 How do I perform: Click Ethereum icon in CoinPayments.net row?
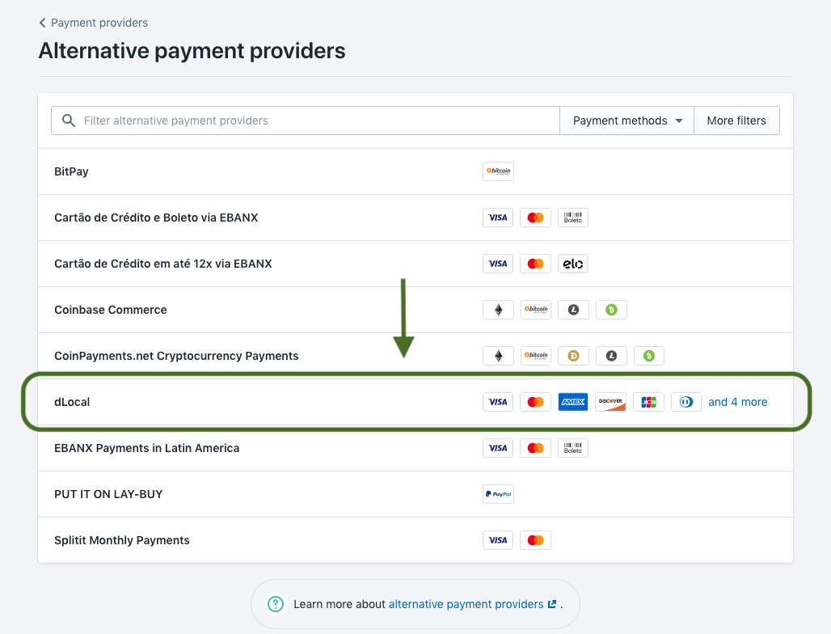[498, 356]
